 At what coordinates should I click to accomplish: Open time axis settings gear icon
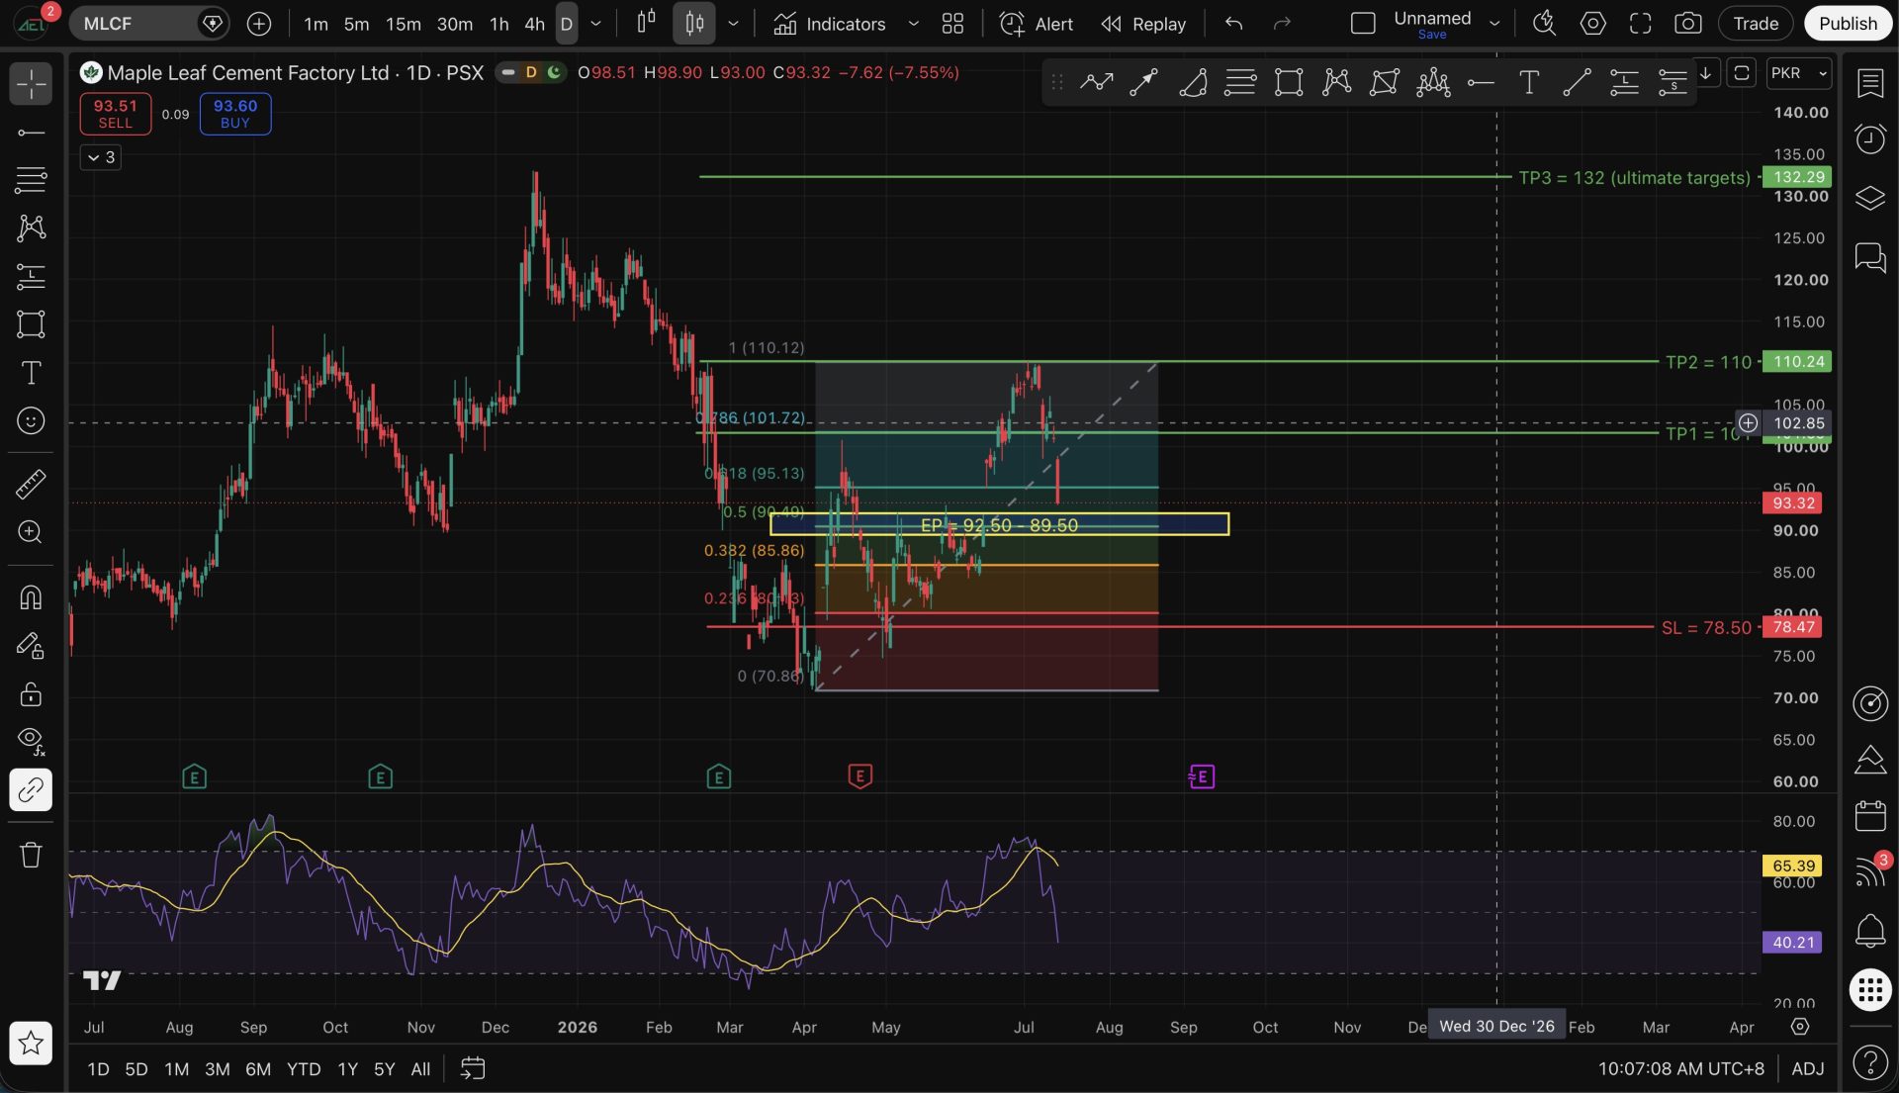(1800, 1028)
